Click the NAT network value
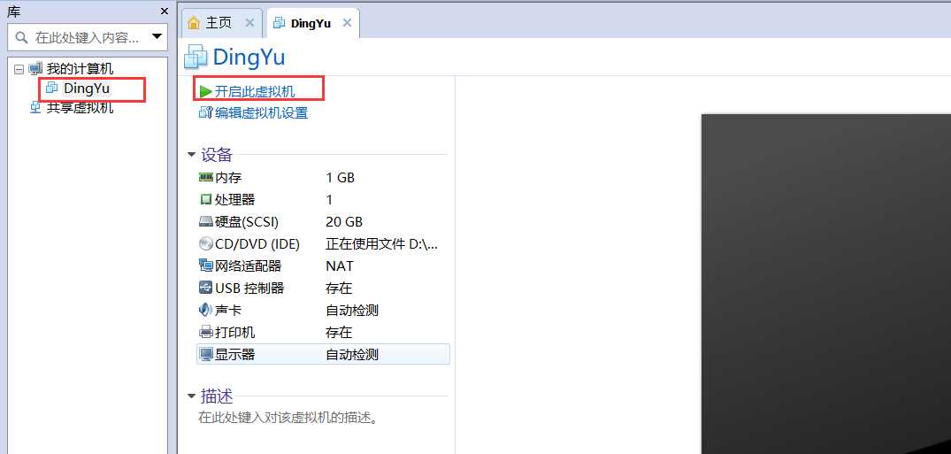Image resolution: width=951 pixels, height=454 pixels. [x=339, y=265]
